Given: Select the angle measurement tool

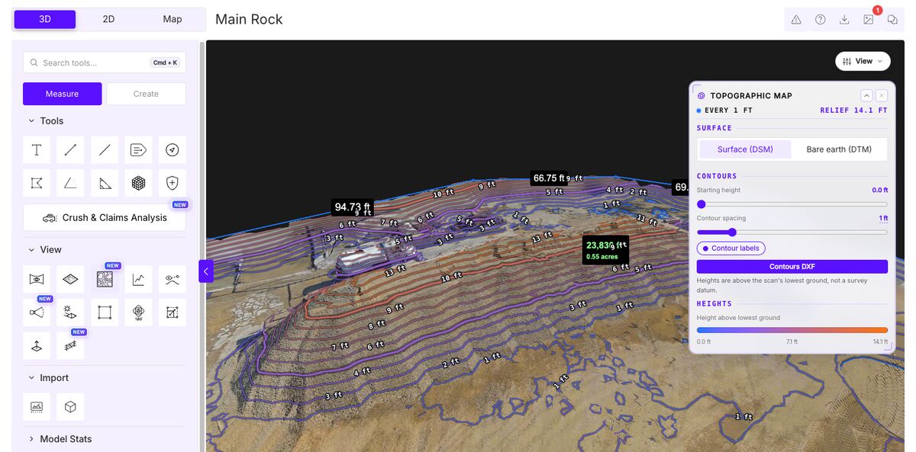Looking at the screenshot, I should (x=70, y=183).
